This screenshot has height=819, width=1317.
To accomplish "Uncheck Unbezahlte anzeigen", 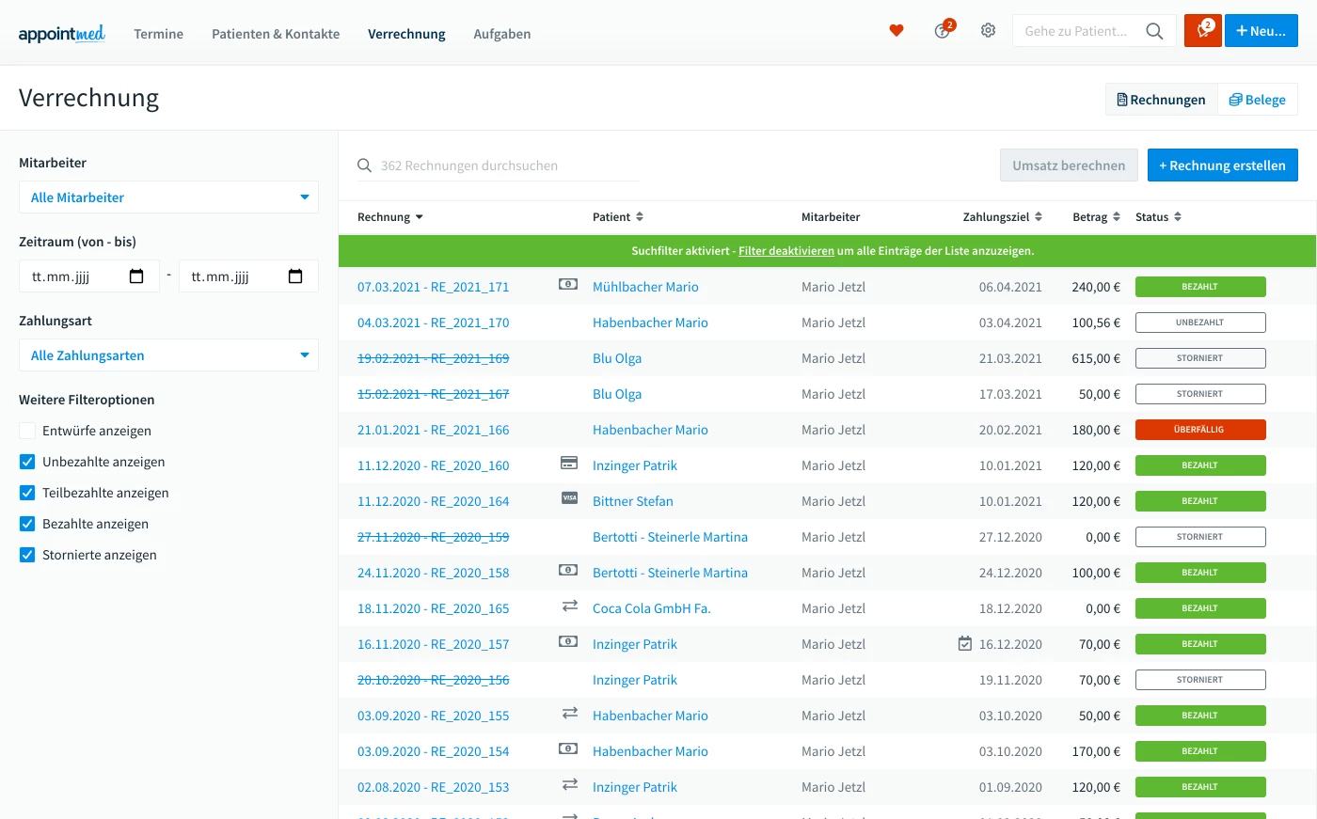I will [x=27, y=462].
